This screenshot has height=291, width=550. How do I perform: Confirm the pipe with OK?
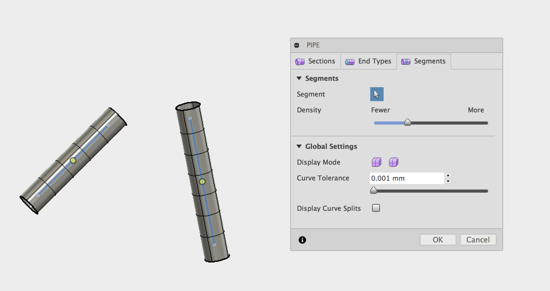pos(438,240)
